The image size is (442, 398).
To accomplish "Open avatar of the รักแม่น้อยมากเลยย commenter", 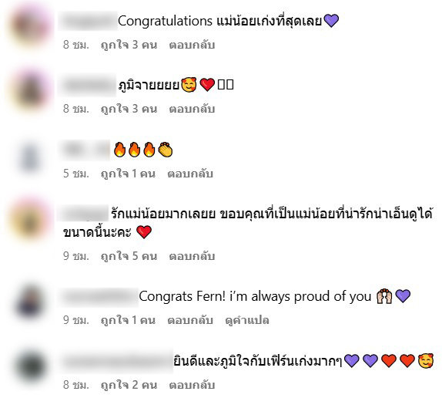I will click(x=30, y=219).
